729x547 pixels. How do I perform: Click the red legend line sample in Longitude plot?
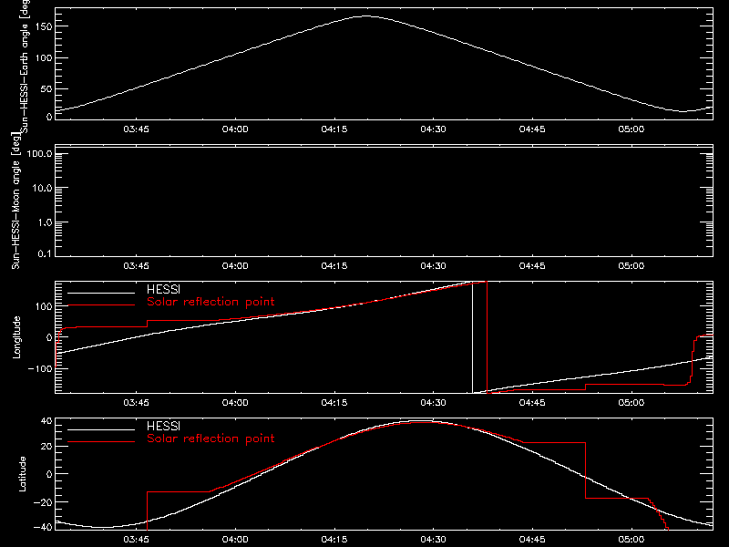tap(101, 305)
